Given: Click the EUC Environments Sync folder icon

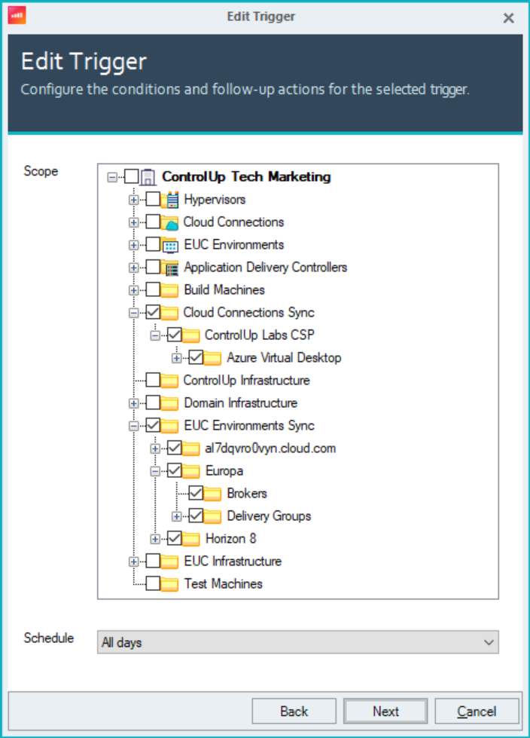Looking at the screenshot, I should click(x=169, y=425).
